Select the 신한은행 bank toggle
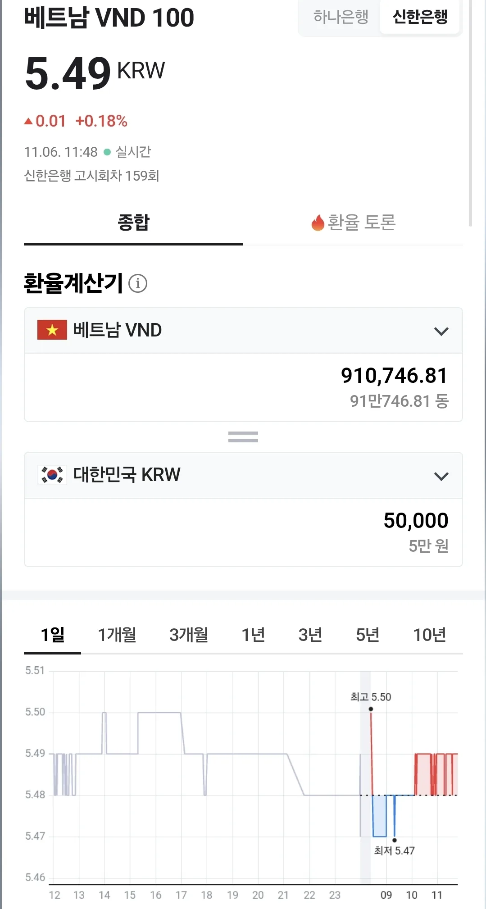Viewport: 486px width, 909px height. pyautogui.click(x=420, y=17)
